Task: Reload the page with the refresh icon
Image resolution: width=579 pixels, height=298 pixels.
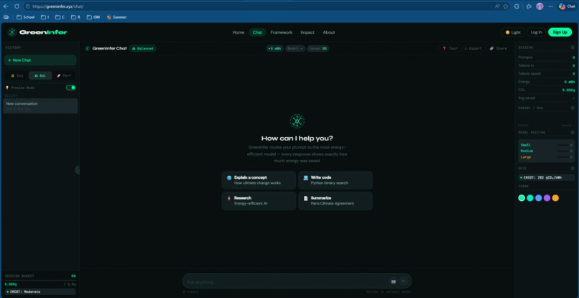Action: [17, 6]
